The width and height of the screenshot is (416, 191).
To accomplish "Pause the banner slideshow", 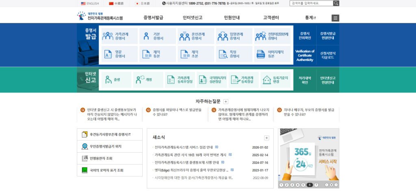I will pyautogui.click(x=331, y=185).
